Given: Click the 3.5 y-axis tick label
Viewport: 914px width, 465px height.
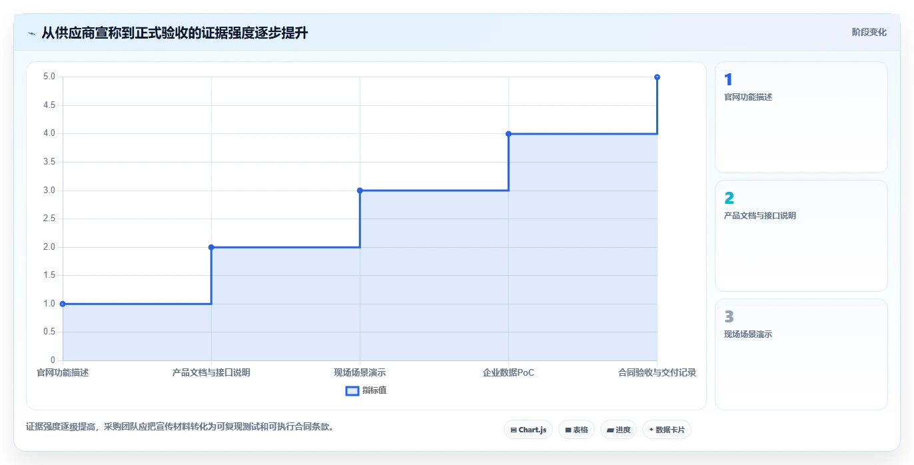Looking at the screenshot, I should pos(49,162).
